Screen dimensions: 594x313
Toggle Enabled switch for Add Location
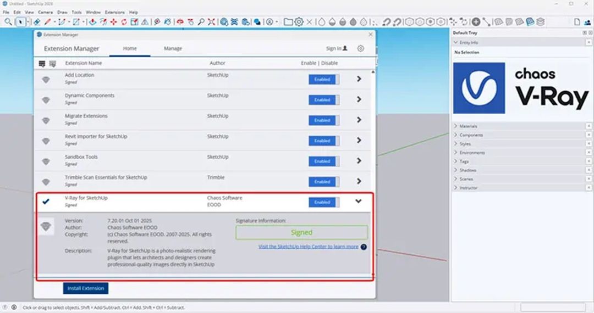[x=323, y=80]
